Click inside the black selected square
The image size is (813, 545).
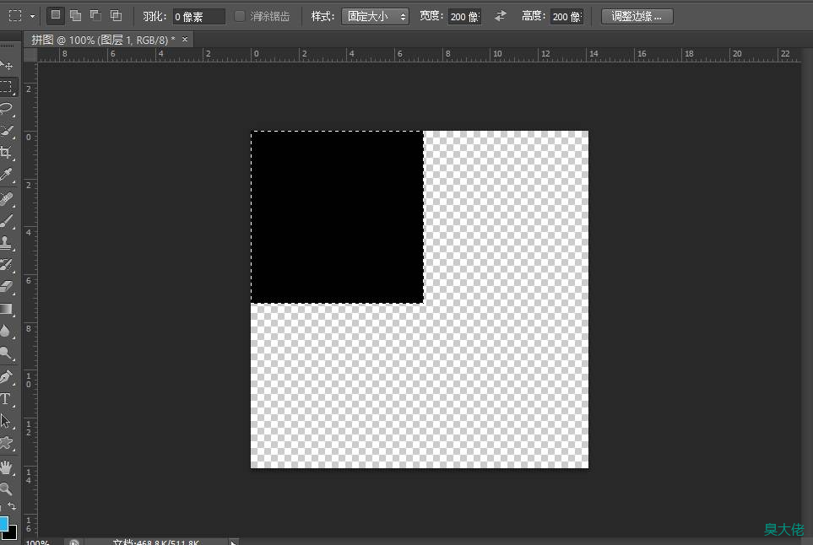point(337,217)
